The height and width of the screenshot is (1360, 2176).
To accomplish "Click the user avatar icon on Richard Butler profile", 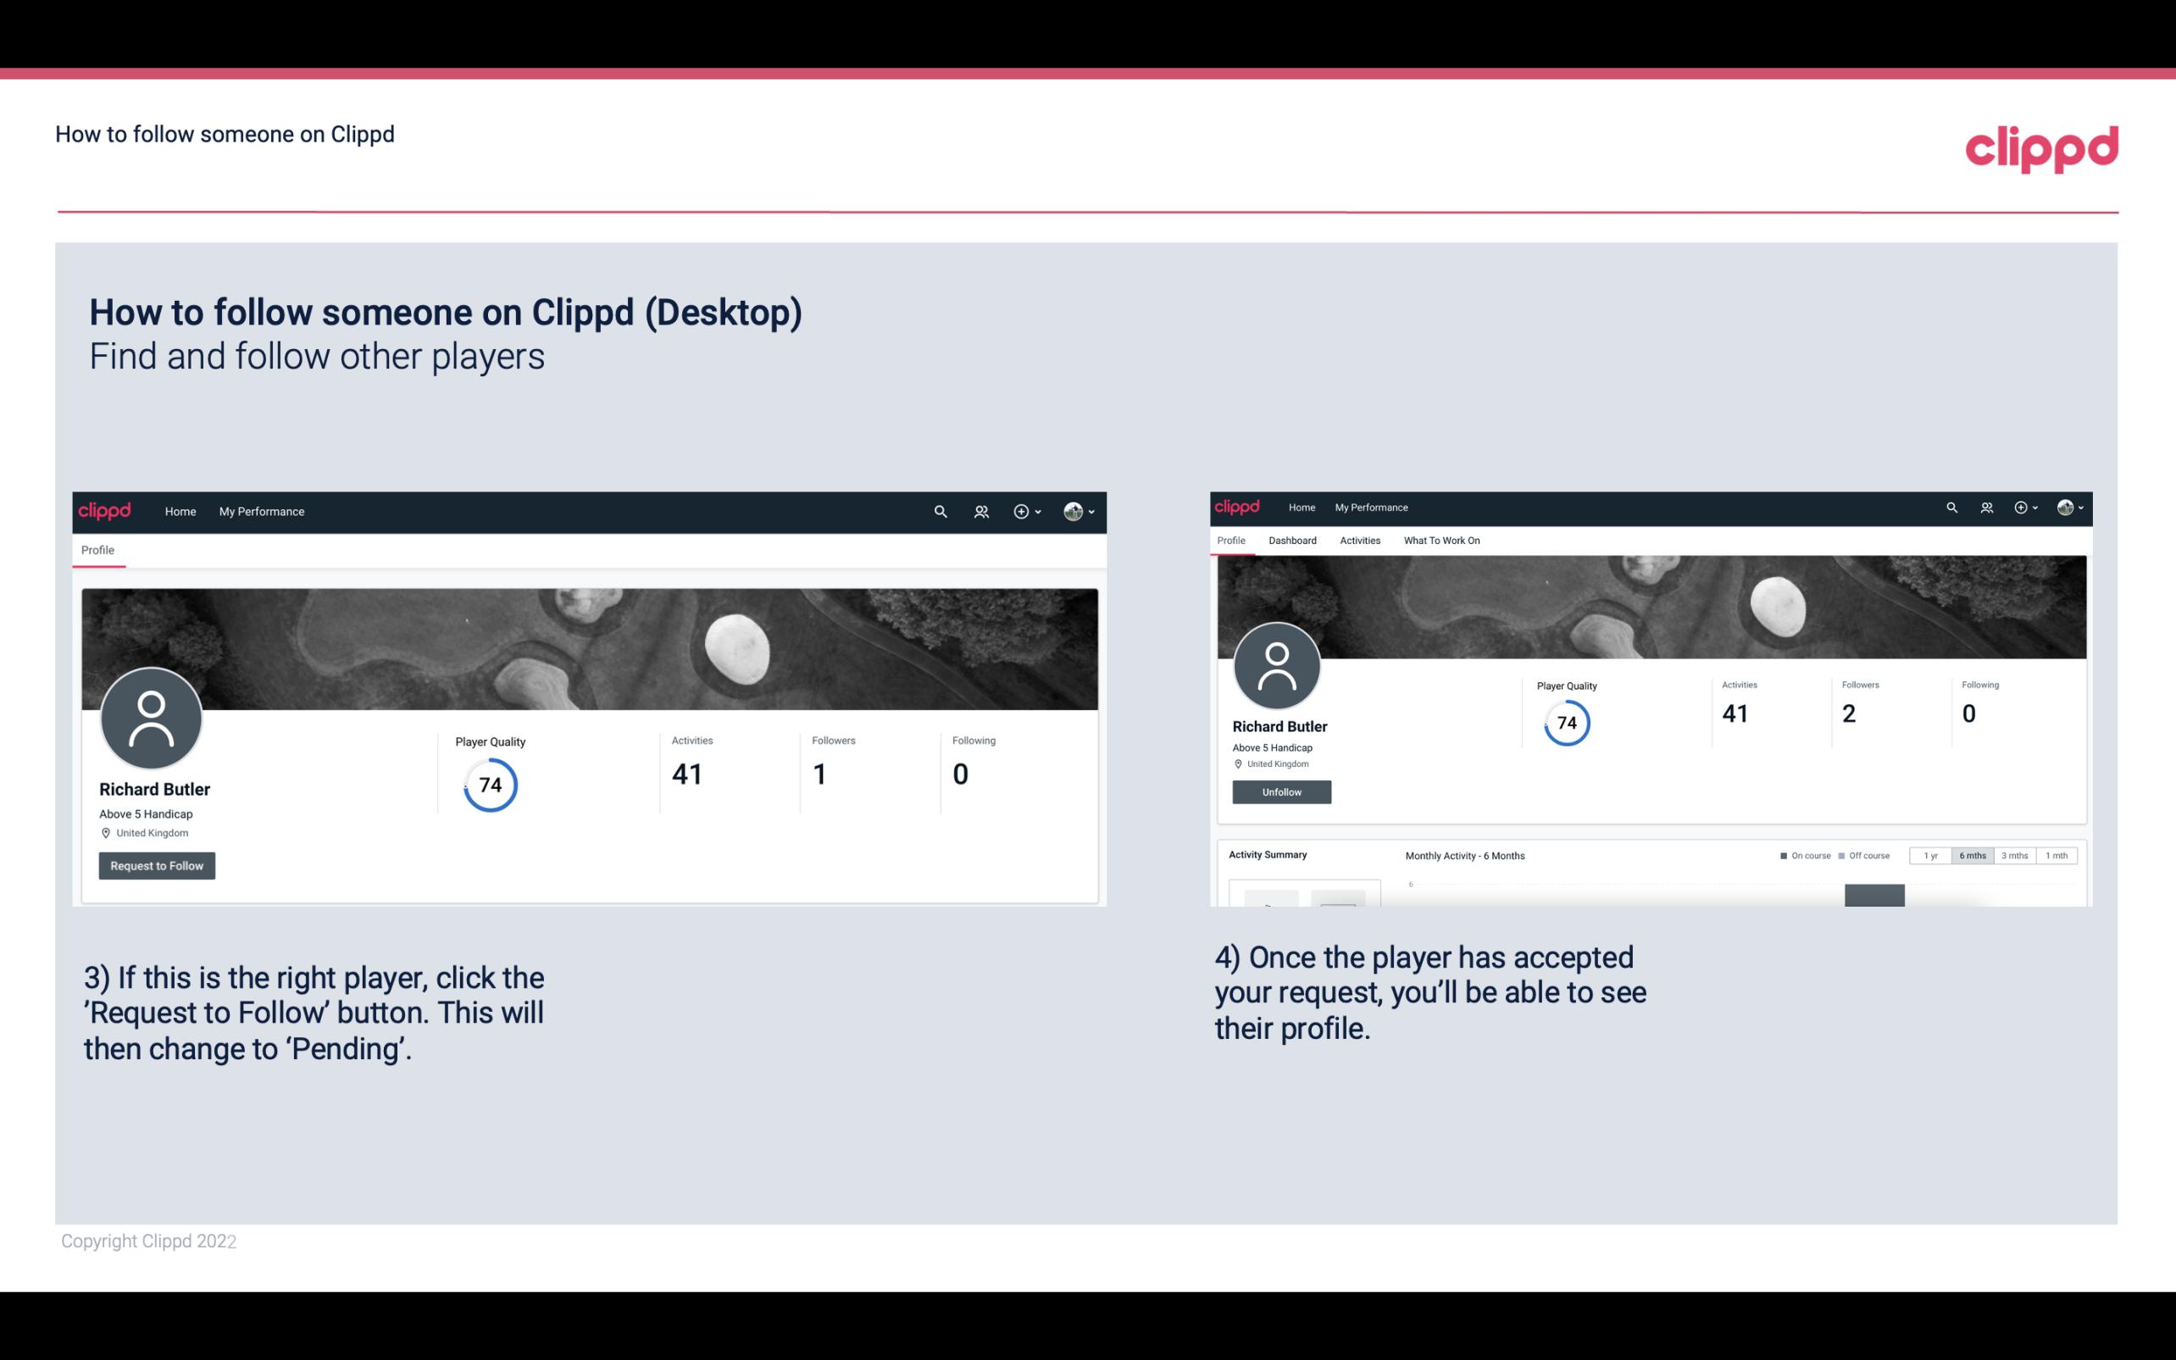I will (x=152, y=719).
